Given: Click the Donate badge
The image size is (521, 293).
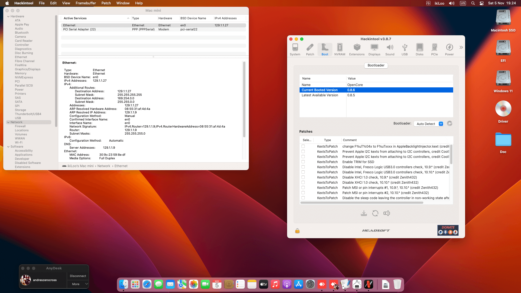Looking at the screenshot, I should coord(448,230).
